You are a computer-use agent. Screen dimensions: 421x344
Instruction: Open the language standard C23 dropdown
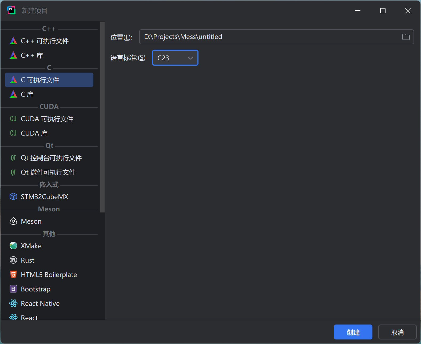(x=175, y=58)
